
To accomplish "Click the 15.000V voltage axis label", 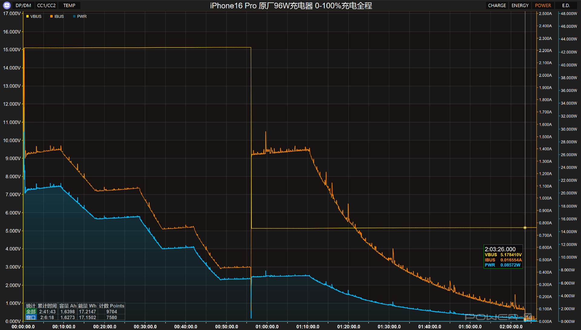I will click(12, 50).
